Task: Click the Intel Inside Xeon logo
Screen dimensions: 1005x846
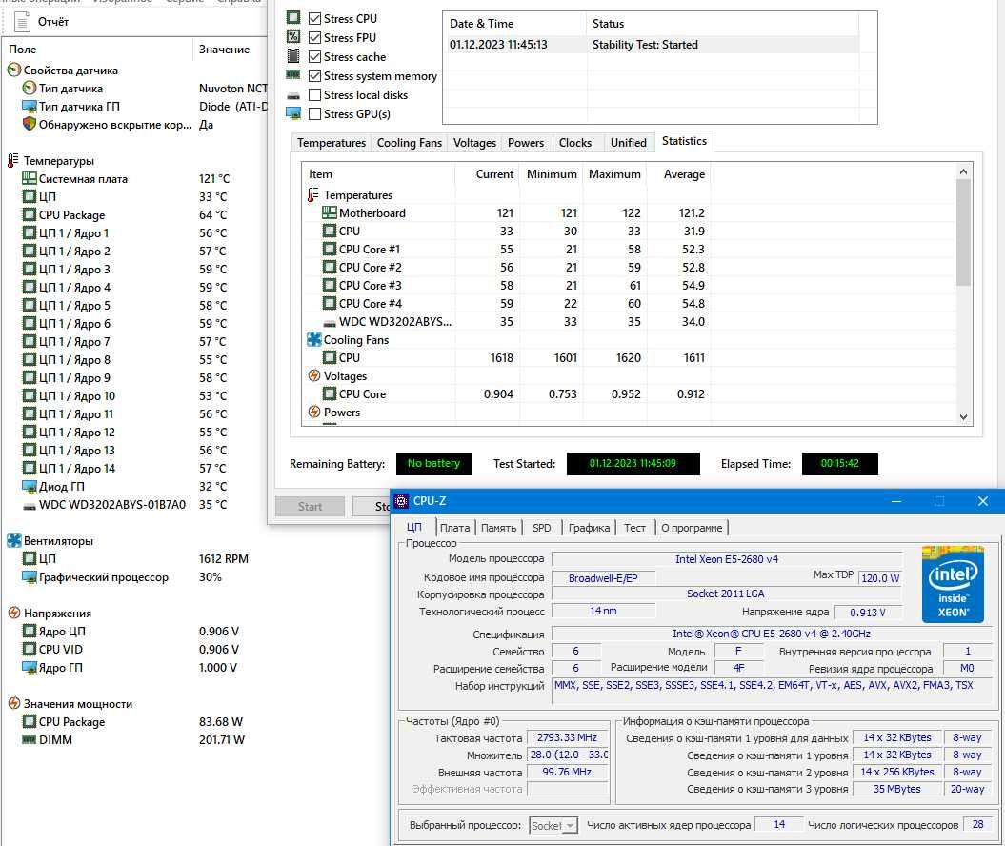Action: click(953, 584)
